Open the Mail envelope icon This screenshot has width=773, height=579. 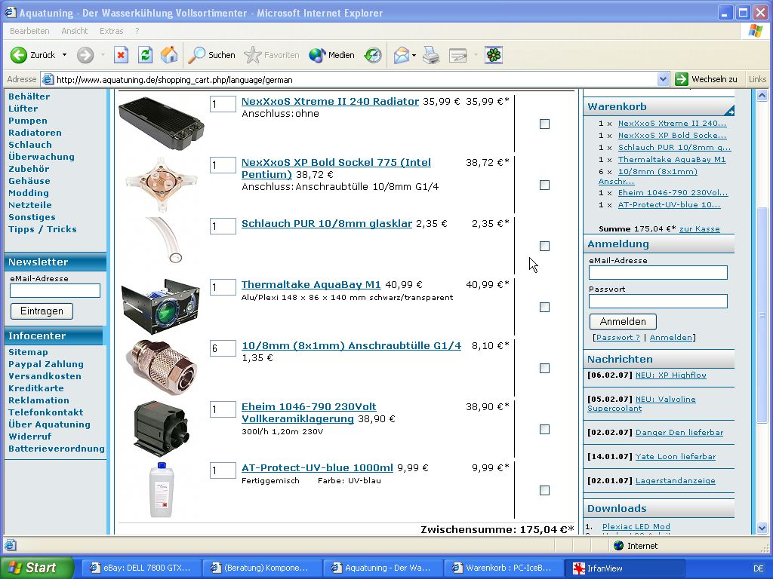(x=402, y=55)
